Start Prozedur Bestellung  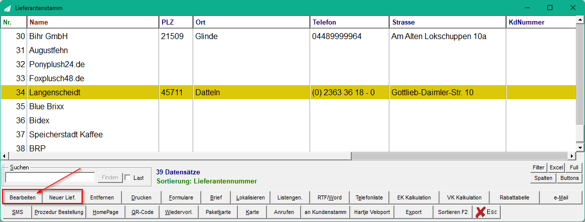(59, 212)
